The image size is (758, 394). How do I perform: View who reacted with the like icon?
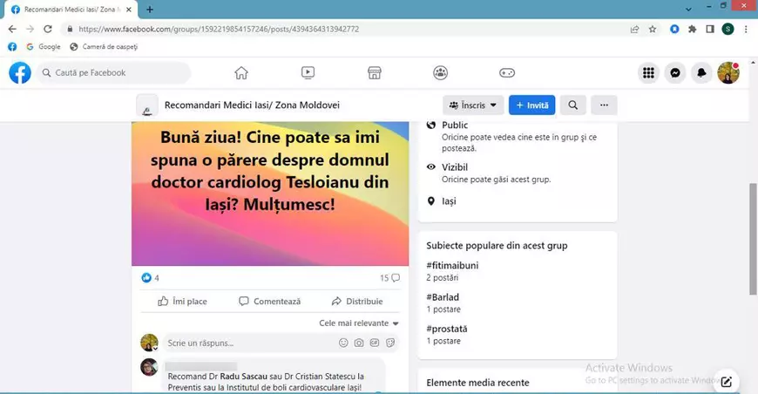(x=146, y=277)
